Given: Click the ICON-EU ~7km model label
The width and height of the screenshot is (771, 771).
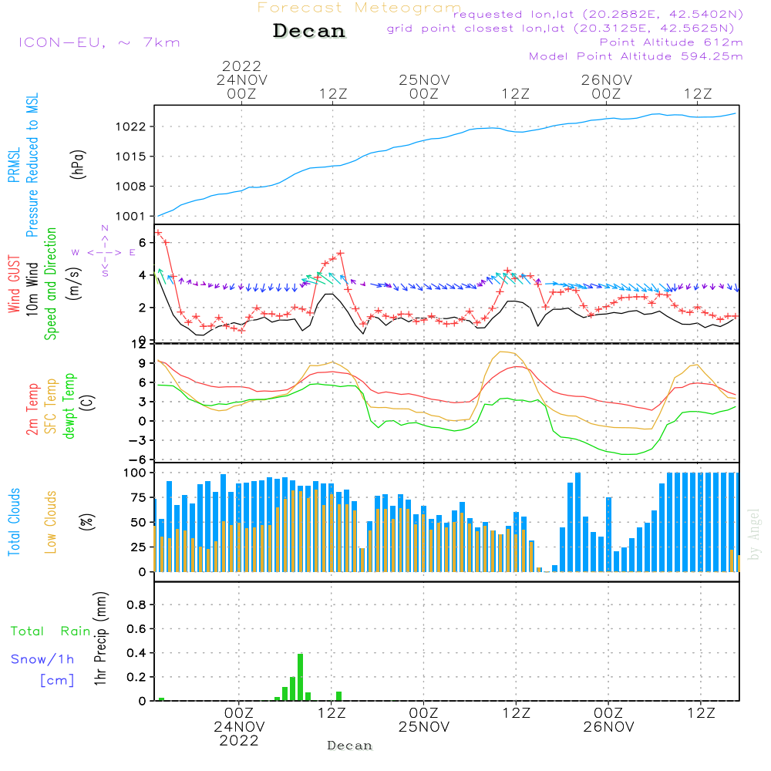Looking at the screenshot, I should point(99,42).
